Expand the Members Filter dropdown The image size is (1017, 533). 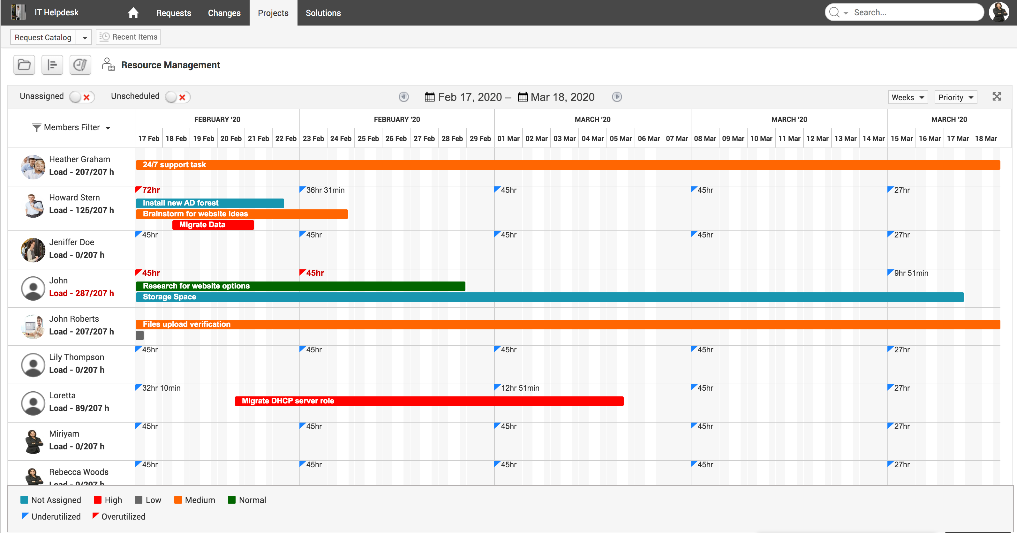coord(72,128)
